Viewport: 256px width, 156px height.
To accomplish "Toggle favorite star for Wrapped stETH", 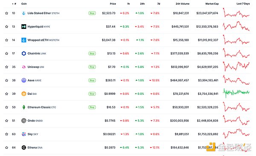I will click(x=6, y=40).
